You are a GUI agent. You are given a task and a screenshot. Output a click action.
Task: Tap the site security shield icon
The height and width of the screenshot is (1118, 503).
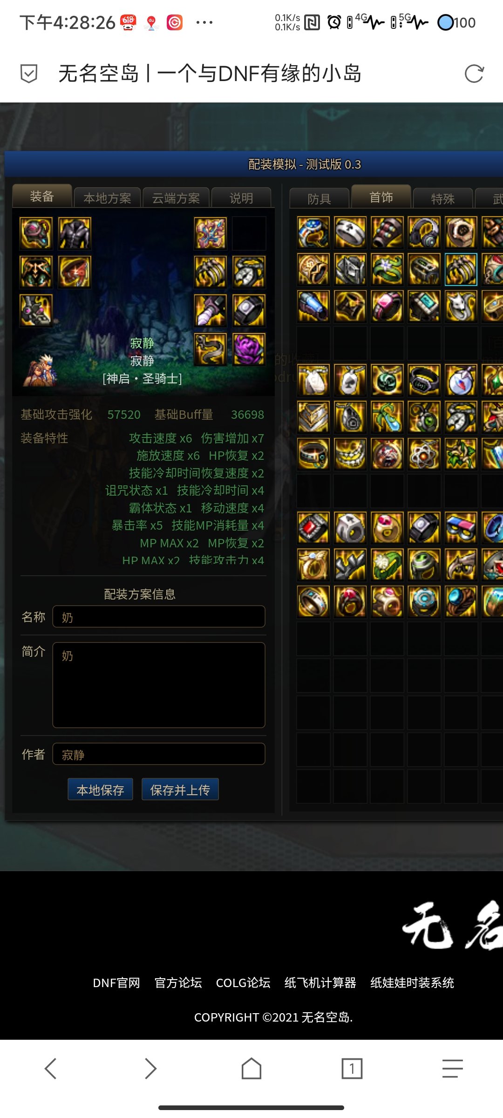point(29,74)
